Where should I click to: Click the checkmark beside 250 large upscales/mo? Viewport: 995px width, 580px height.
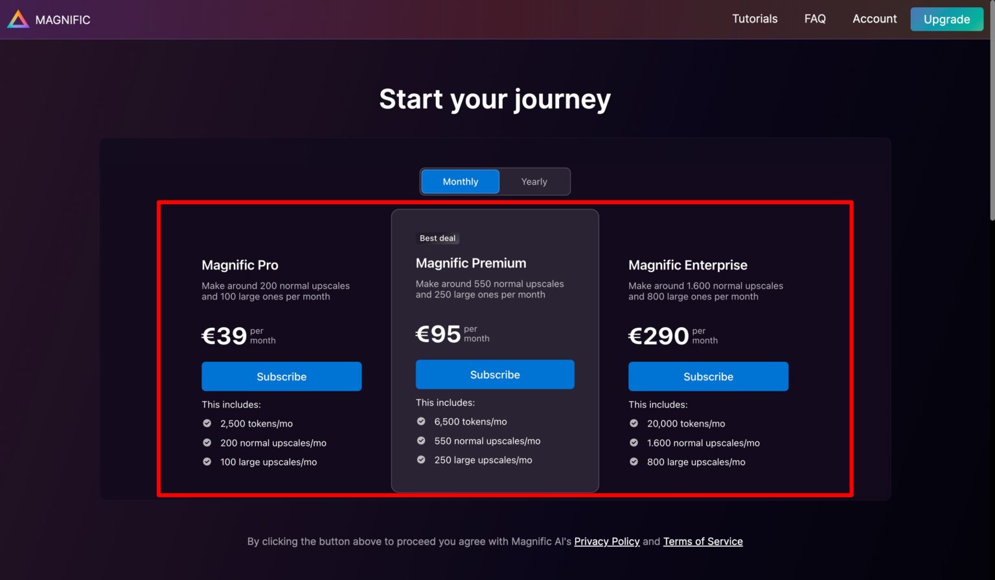coord(420,459)
